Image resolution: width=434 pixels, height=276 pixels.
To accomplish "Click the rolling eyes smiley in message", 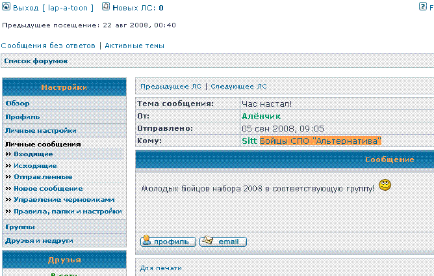I will click(x=385, y=185).
